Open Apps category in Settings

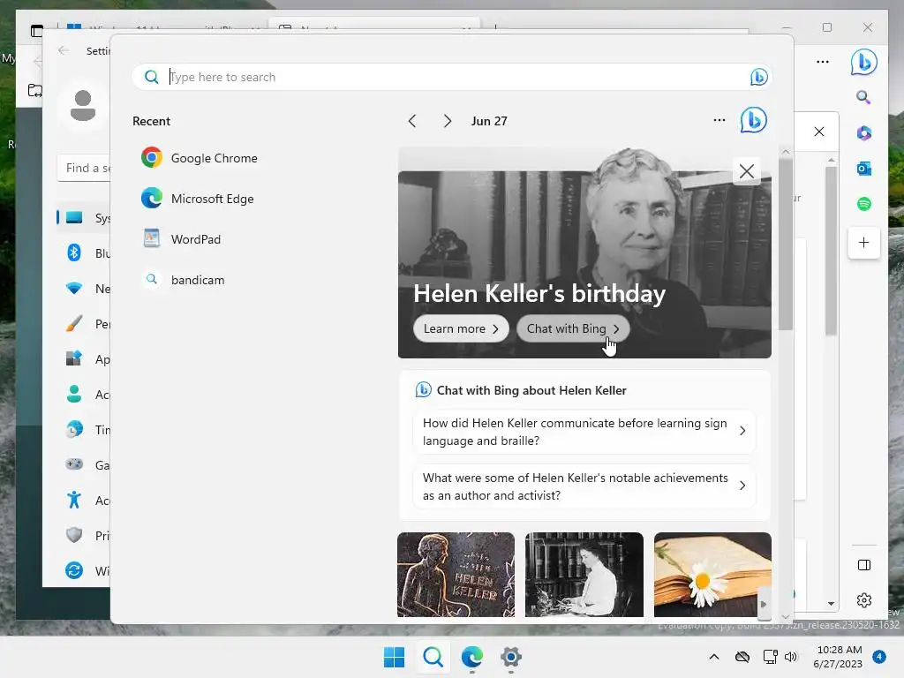click(87, 359)
